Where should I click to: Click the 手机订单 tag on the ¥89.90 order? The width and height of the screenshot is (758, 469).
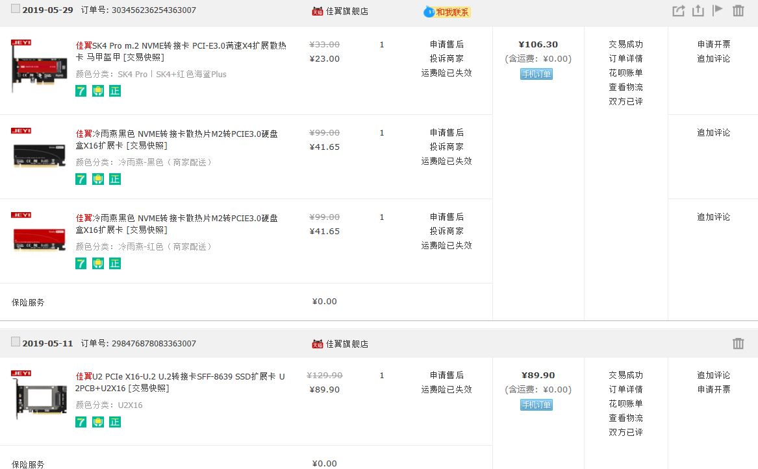click(x=537, y=405)
